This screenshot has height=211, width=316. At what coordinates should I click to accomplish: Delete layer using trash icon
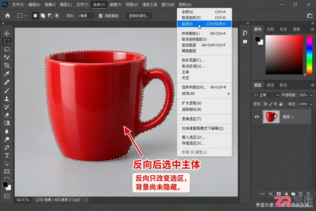tap(308, 194)
